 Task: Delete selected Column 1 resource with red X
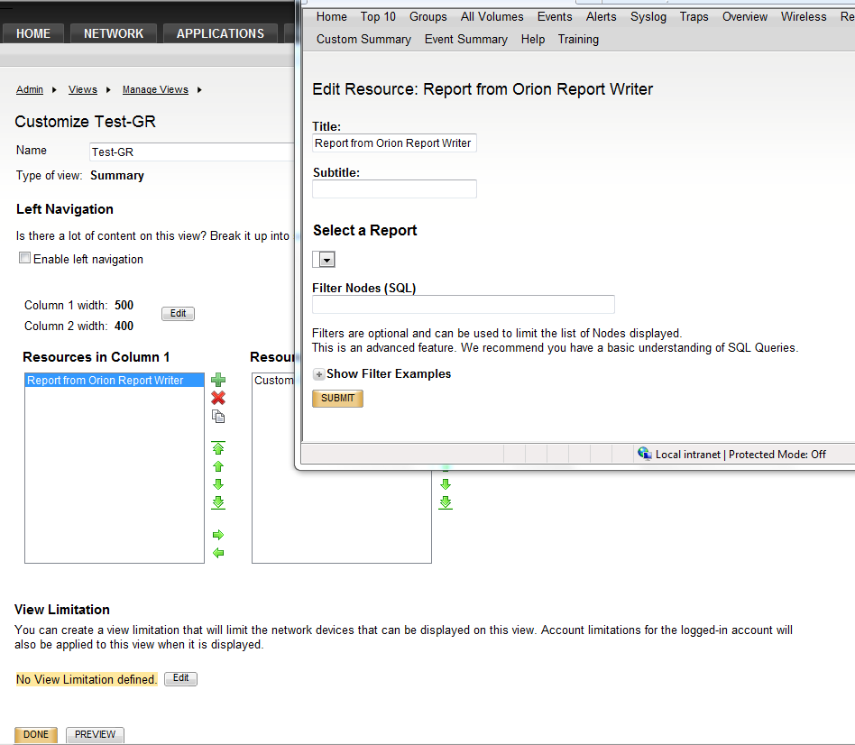218,398
